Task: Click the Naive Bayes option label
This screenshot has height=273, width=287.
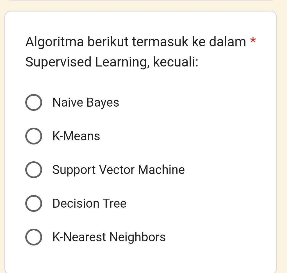Action: pyautogui.click(x=85, y=102)
